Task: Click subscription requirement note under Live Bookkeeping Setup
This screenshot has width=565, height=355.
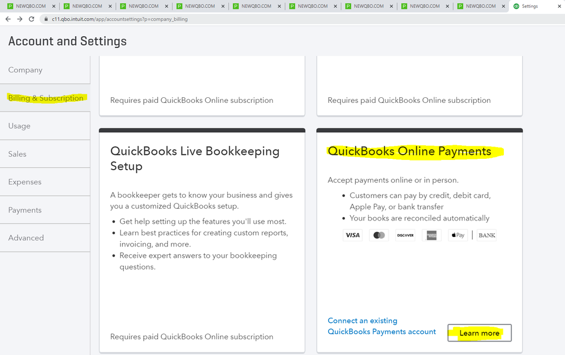Action: tap(192, 337)
